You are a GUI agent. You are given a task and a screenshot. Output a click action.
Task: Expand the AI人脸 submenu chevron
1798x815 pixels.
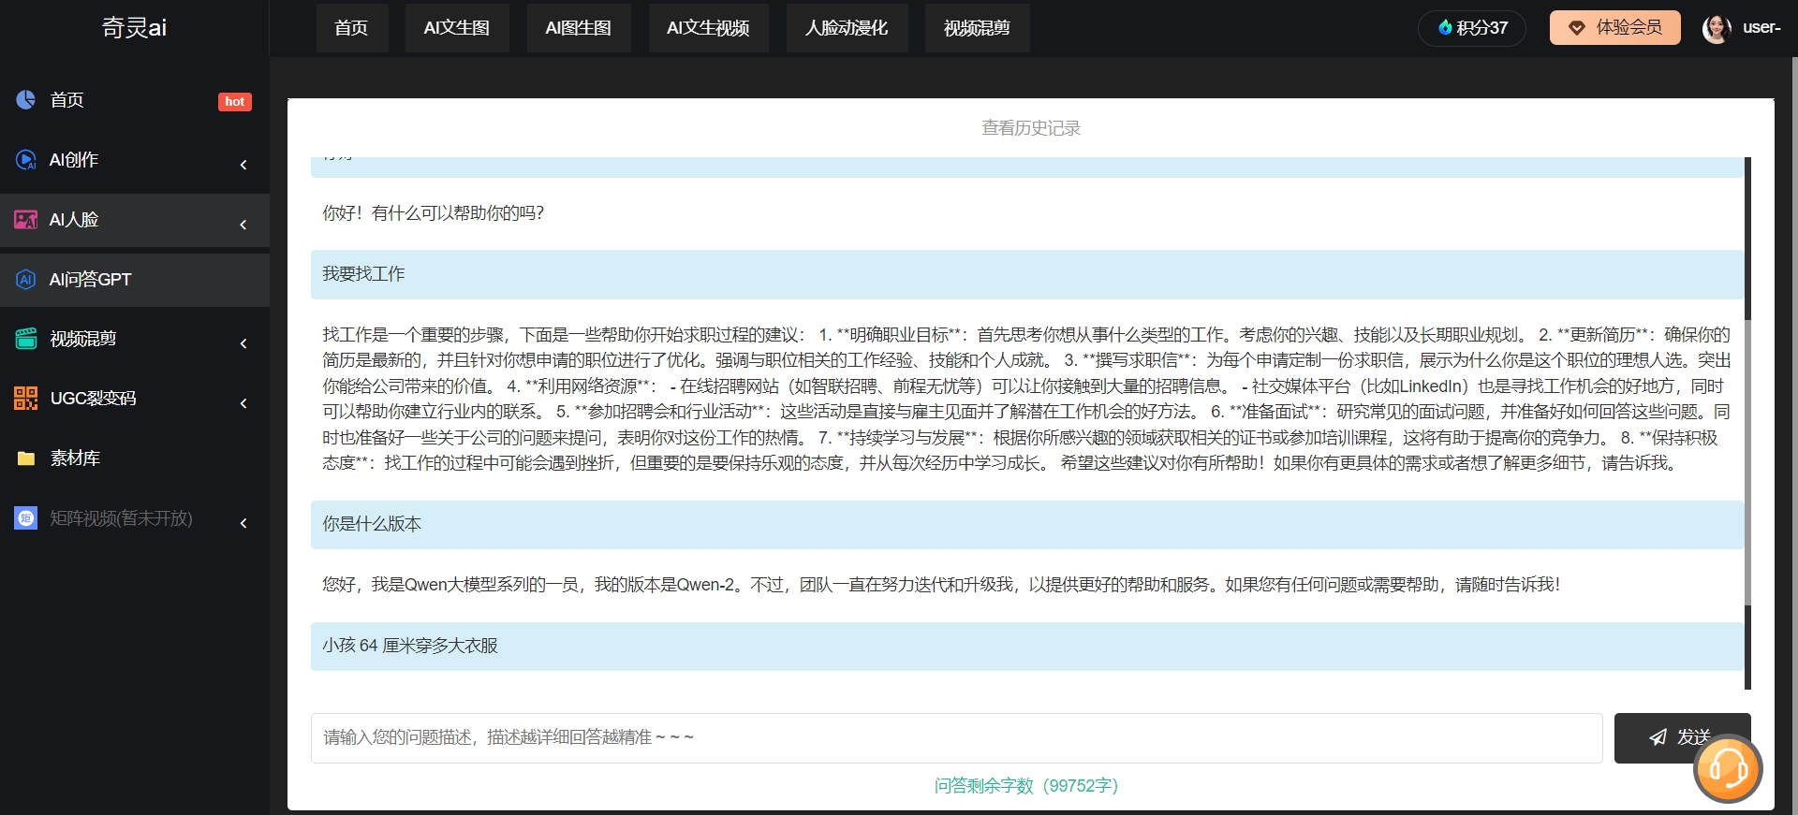pyautogui.click(x=243, y=225)
